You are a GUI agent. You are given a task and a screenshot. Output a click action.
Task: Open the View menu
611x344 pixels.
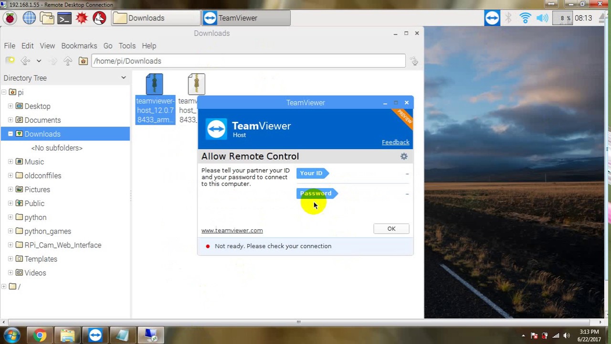(x=47, y=46)
